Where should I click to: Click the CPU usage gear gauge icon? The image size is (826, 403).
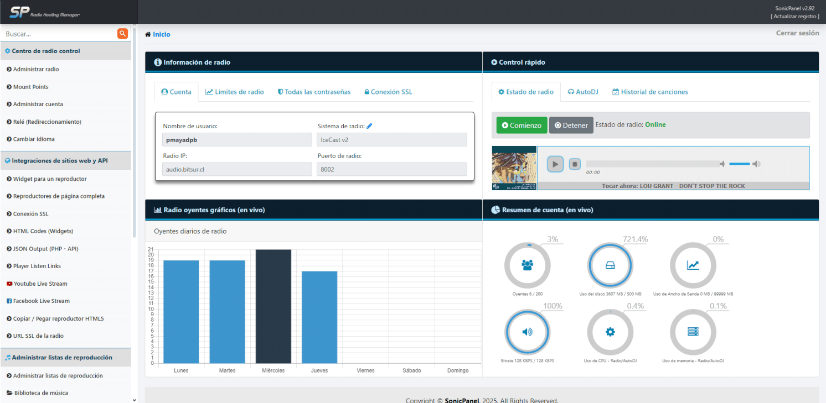[x=610, y=332]
